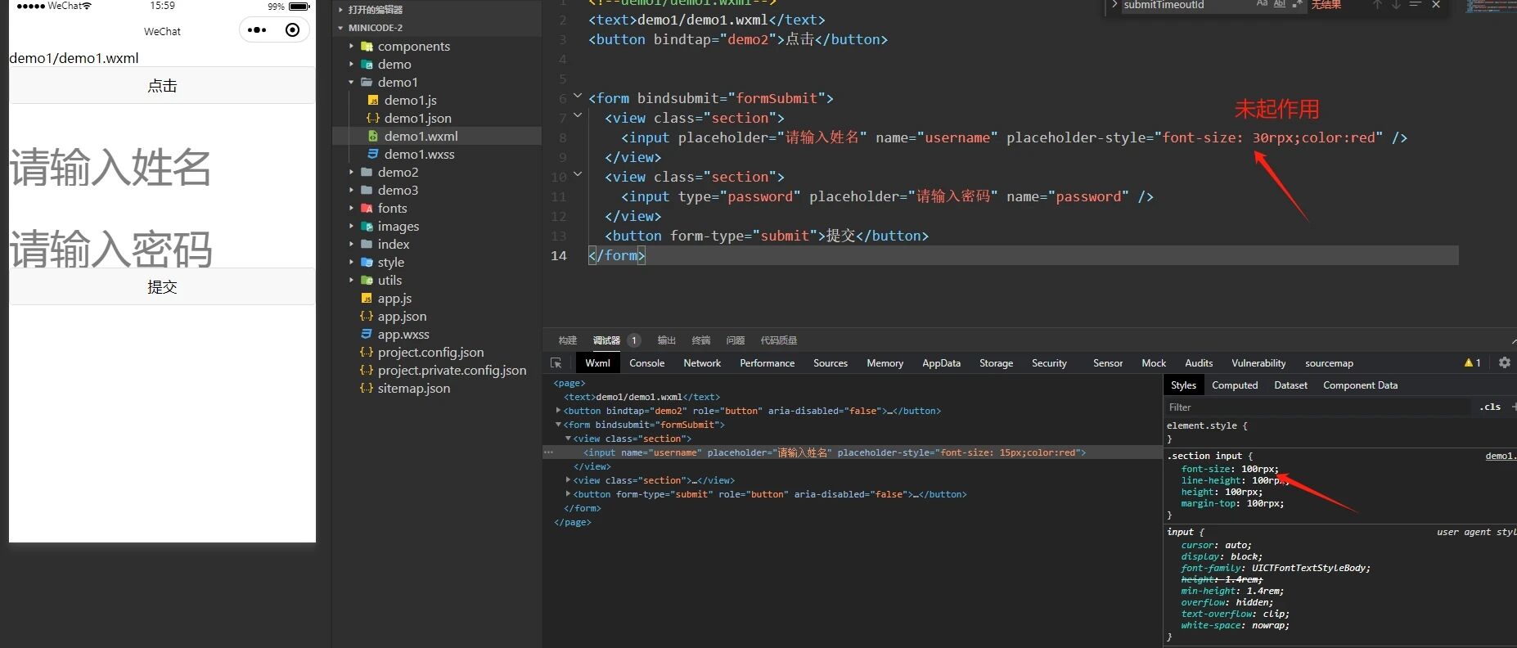Screen dimensions: 1517x648
Task: Open the Audits tab
Action: click(1199, 363)
